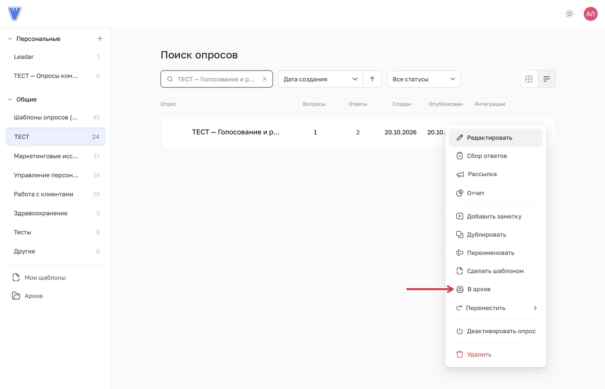
Task: Collapse the Общие section
Action: (10, 100)
